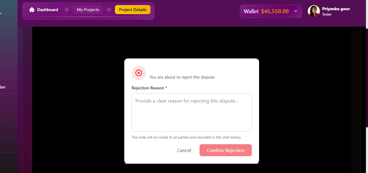368x173 pixels.
Task: Click the vertical page scrollbar
Action: pyautogui.click(x=366, y=78)
